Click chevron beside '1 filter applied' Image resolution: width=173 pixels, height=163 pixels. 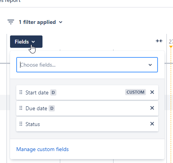(61, 22)
